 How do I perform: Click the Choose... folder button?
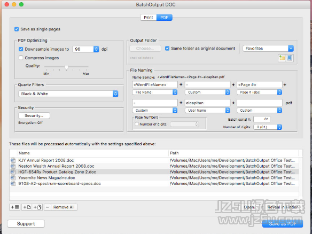pyautogui.click(x=145, y=49)
